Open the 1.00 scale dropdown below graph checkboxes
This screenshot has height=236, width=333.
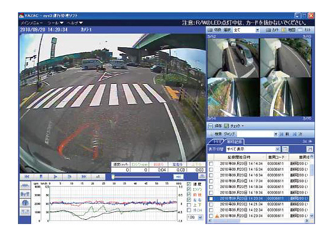[x=200, y=217]
